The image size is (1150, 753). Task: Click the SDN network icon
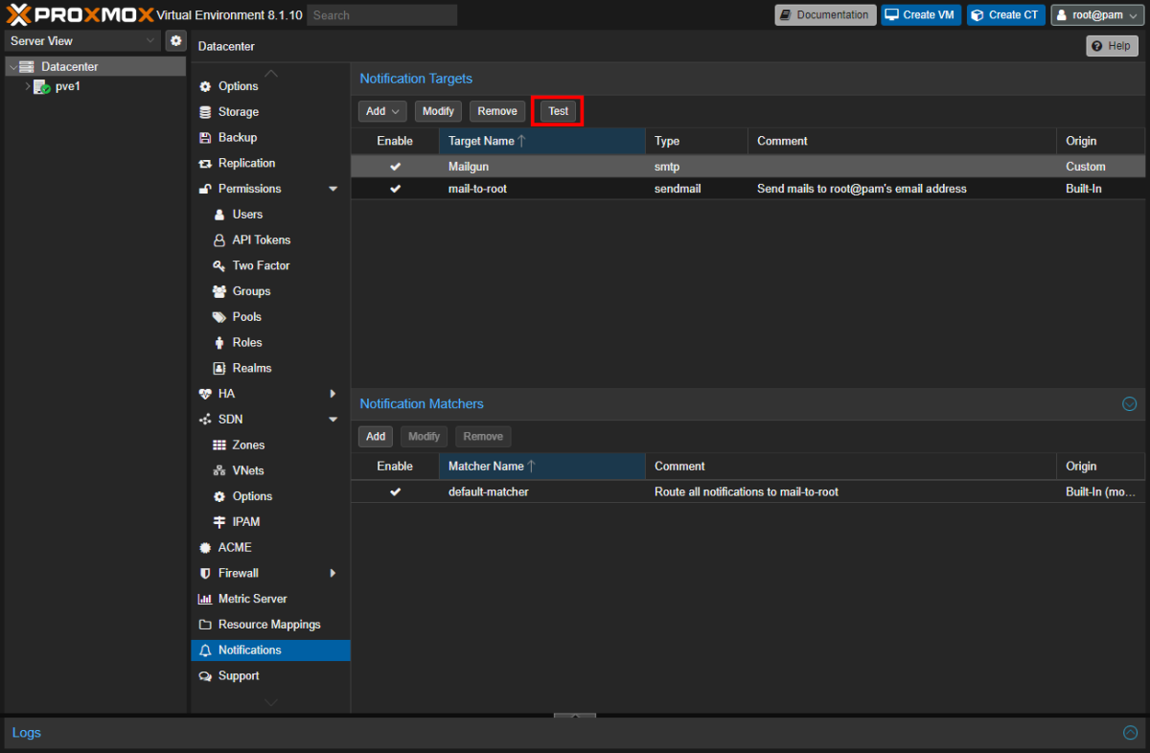(204, 420)
